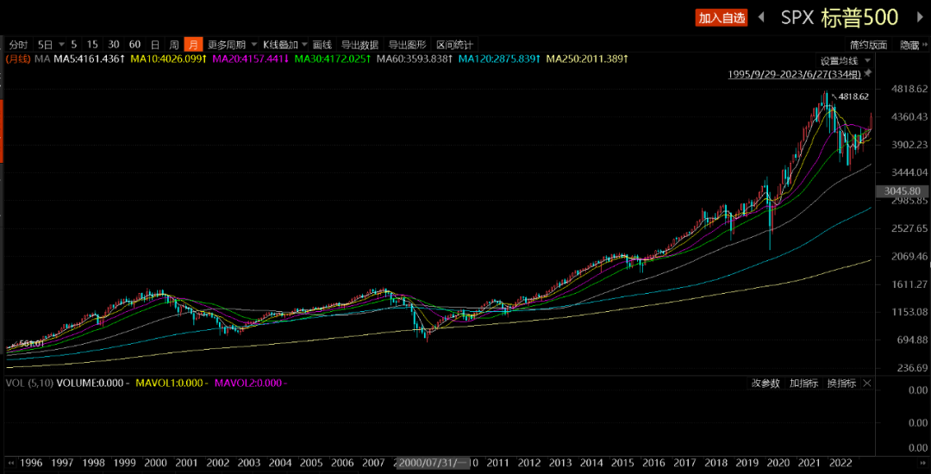The height and width of the screenshot is (474, 931).
Task: Switch to weekly 周 chart
Action: (x=174, y=45)
